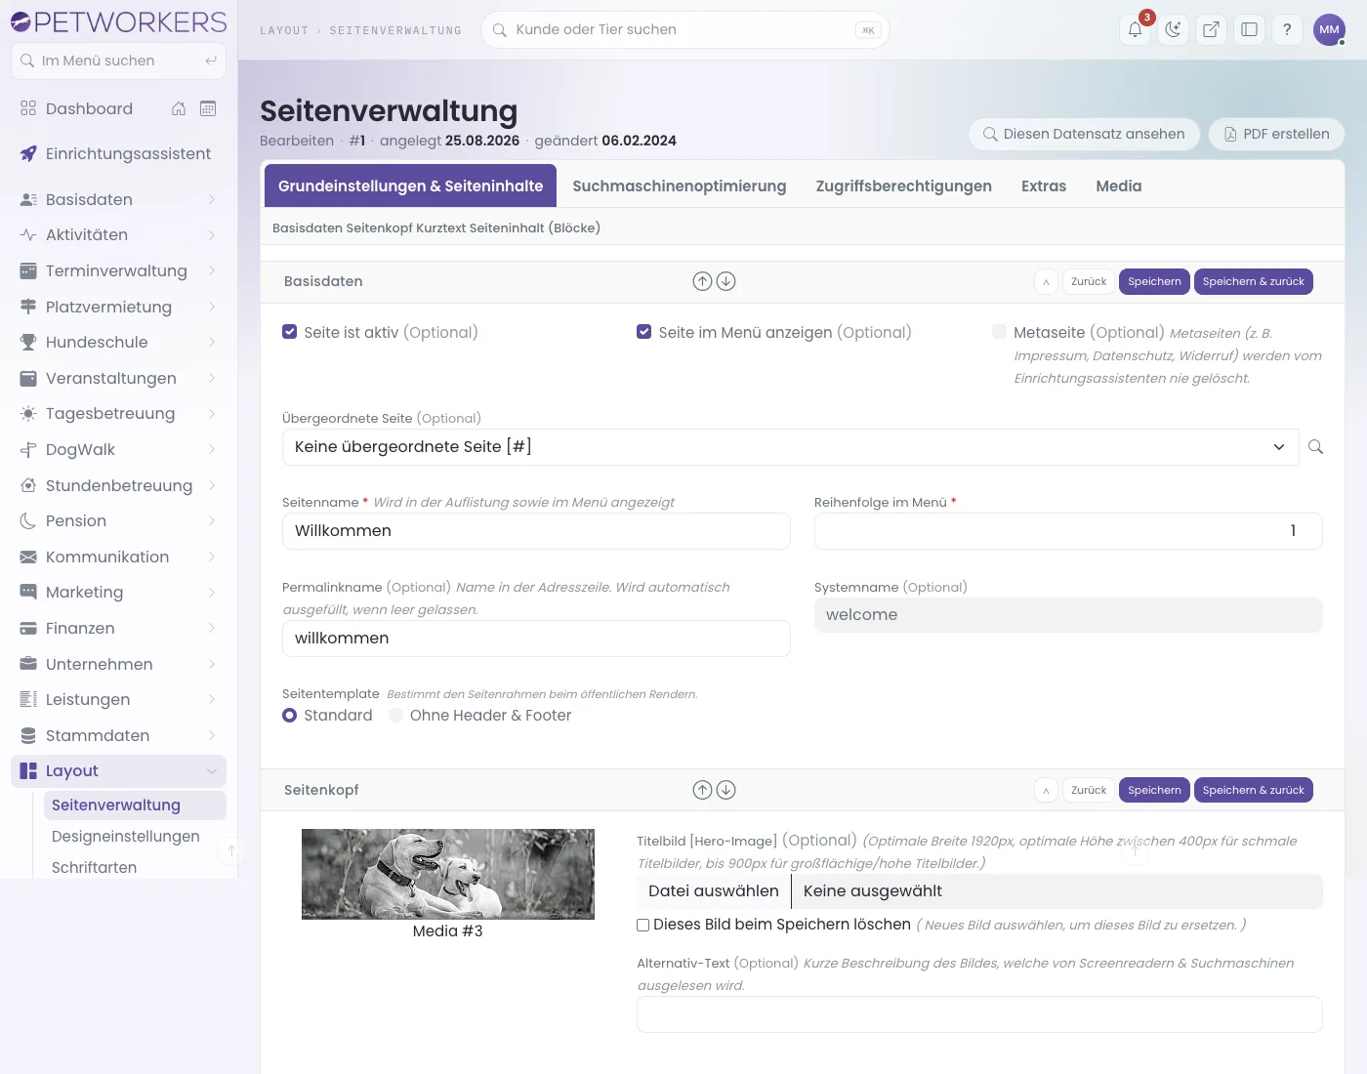
Task: Toggle dark mode moon icon
Action: 1173,29
